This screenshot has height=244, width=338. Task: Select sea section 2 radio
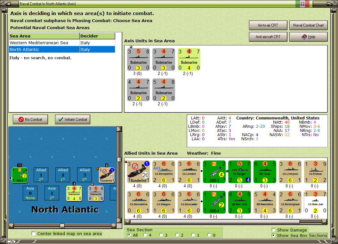177,235
